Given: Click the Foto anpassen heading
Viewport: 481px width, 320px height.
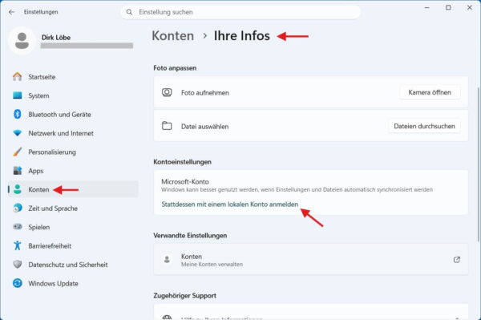Looking at the screenshot, I should tap(175, 68).
